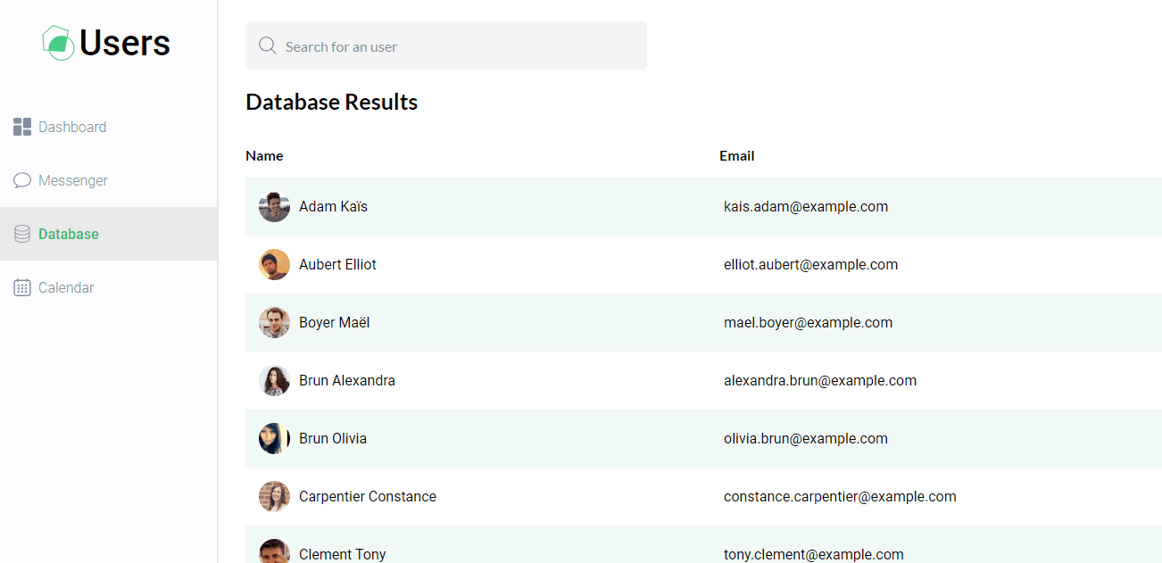Screen dimensions: 1162x563
Task: Click the search for an user field
Action: [x=446, y=45]
